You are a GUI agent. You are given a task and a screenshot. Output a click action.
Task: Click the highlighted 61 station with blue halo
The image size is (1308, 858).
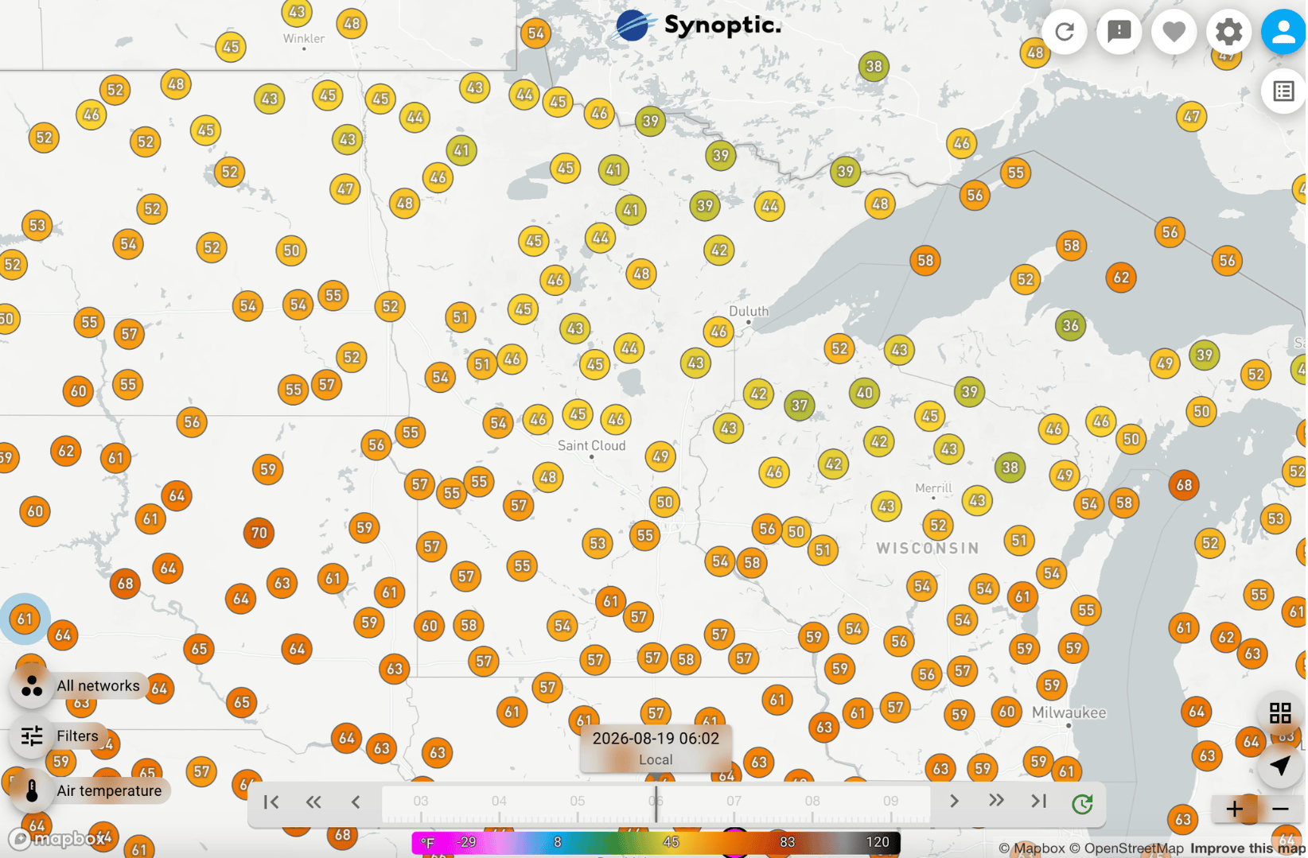[25, 619]
